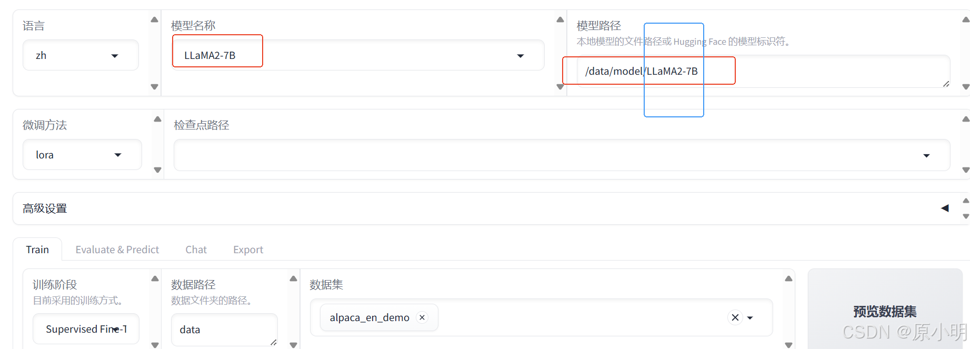Open the 检查点路径 checkpoint path dropdown
Image resolution: width=970 pixels, height=349 pixels.
coord(562,155)
